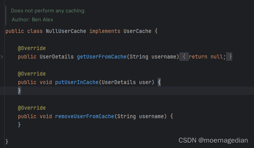Click the username parameter in getUserFromCache
Viewport: 254px width, 148px height.
coord(164,57)
